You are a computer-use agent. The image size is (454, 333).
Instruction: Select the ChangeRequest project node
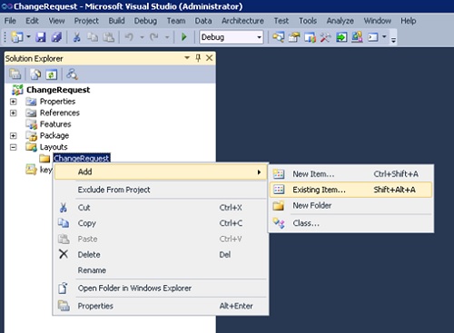coord(58,90)
